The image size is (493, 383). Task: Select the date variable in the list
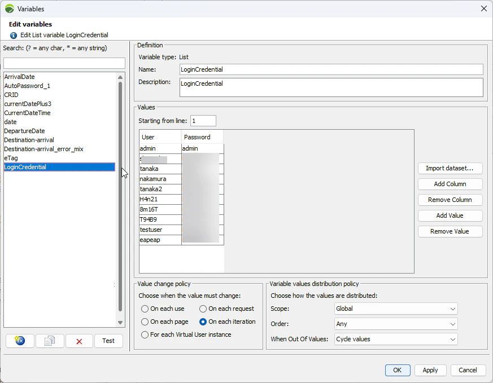(x=59, y=122)
